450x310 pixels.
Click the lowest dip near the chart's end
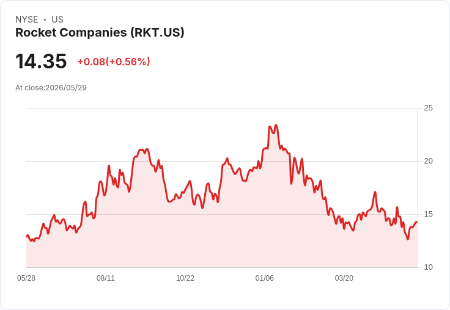pos(408,239)
